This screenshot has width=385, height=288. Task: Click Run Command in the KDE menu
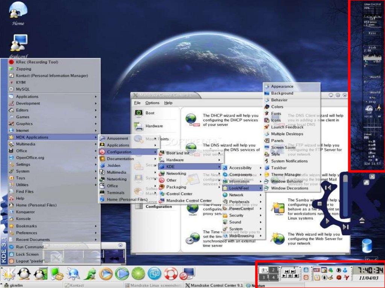point(31,247)
